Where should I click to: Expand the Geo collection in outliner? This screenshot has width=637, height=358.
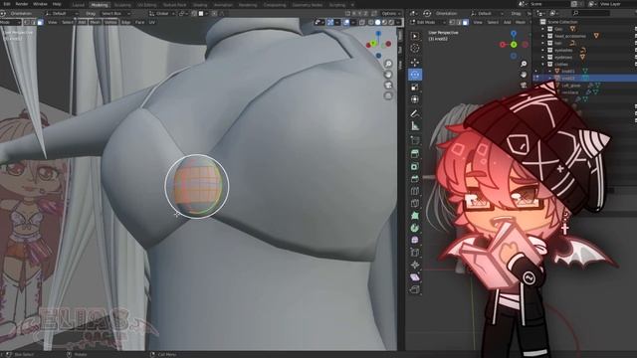click(x=543, y=29)
